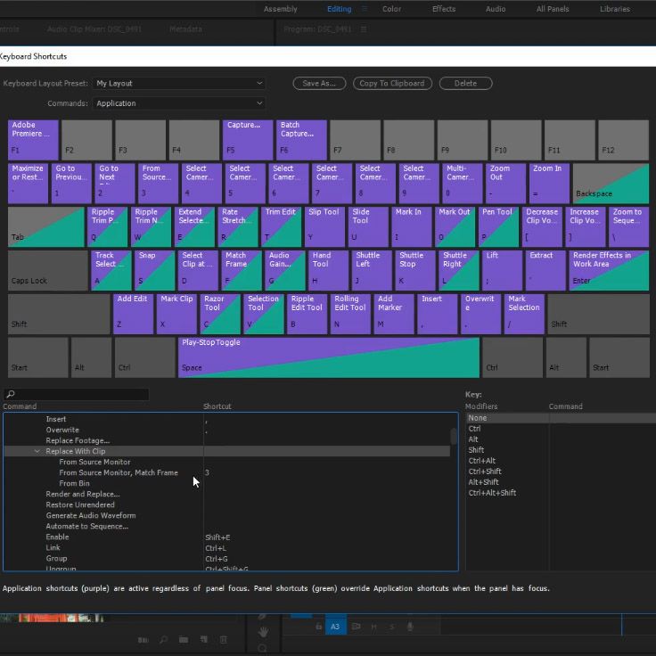The width and height of the screenshot is (656, 656).
Task: Switch to the All Panels workspace
Action: tap(553, 9)
